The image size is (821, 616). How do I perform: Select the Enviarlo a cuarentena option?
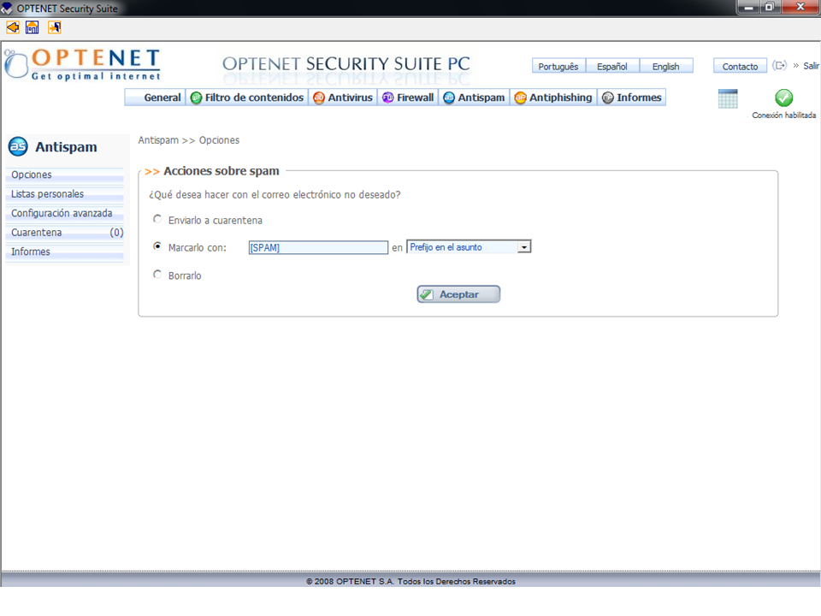157,220
